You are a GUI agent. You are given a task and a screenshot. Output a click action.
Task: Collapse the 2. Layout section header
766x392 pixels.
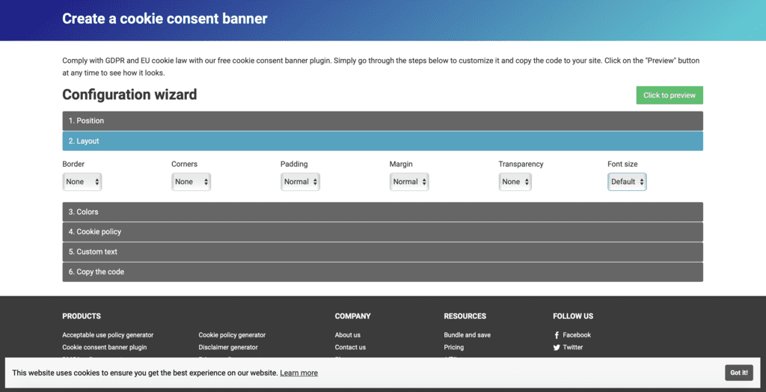click(x=382, y=141)
